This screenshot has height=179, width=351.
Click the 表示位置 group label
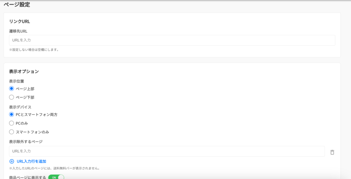coord(16,81)
